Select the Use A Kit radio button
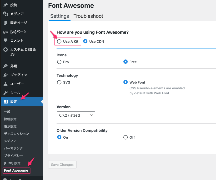This screenshot has width=216, height=180. (59, 41)
